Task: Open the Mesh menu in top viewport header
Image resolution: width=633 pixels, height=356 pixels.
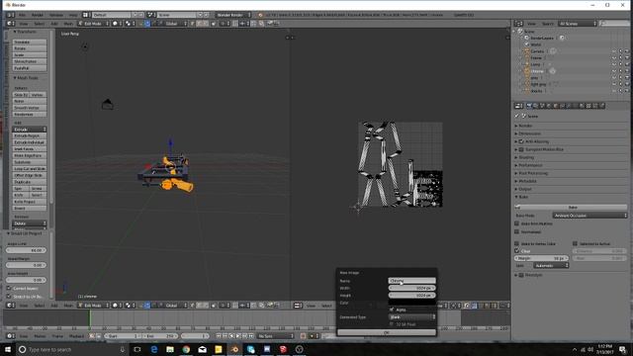Action: [68, 24]
